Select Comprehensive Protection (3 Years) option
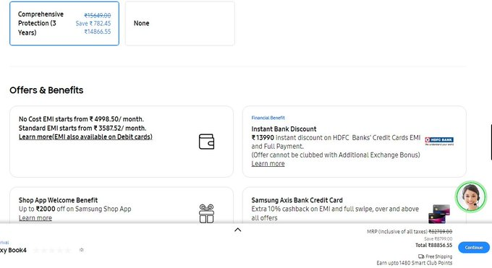Image resolution: width=492 pixels, height=268 pixels. [64, 24]
